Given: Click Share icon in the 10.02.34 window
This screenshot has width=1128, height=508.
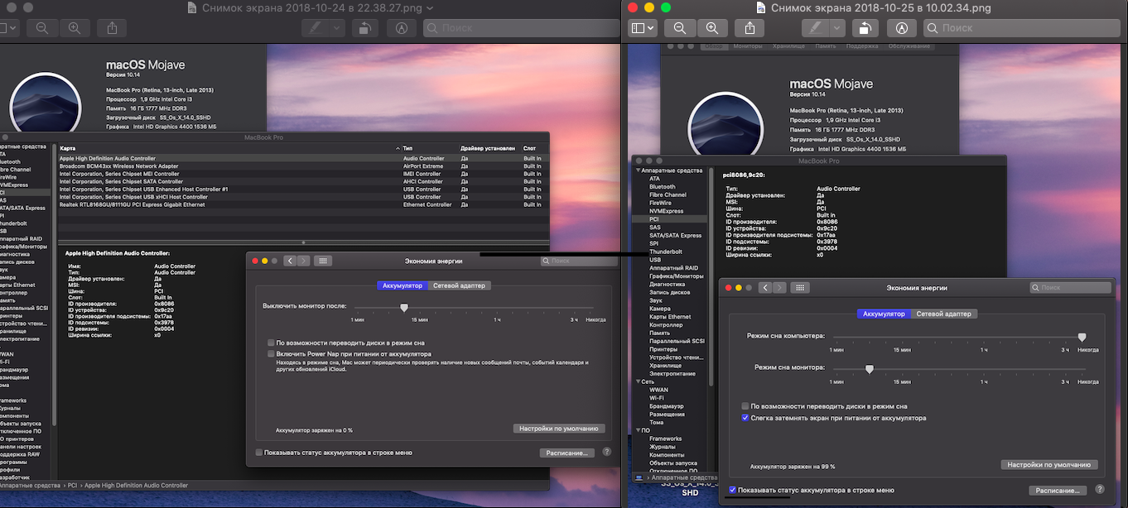Looking at the screenshot, I should 750,28.
